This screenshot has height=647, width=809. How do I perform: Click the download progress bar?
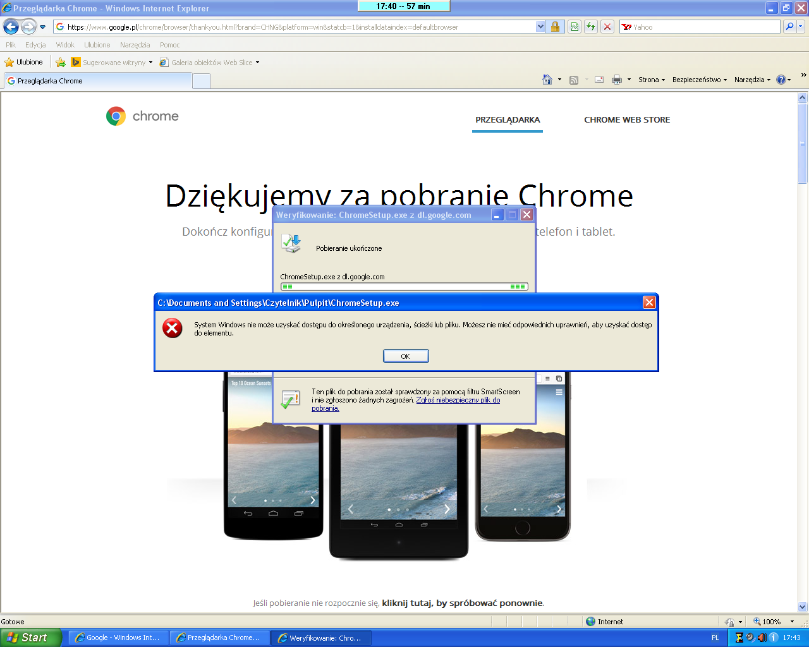(404, 286)
